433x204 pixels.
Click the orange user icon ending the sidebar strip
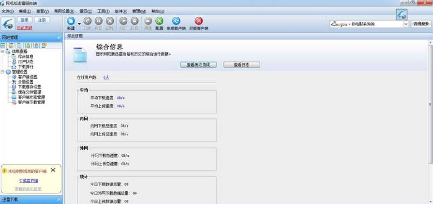(44, 45)
